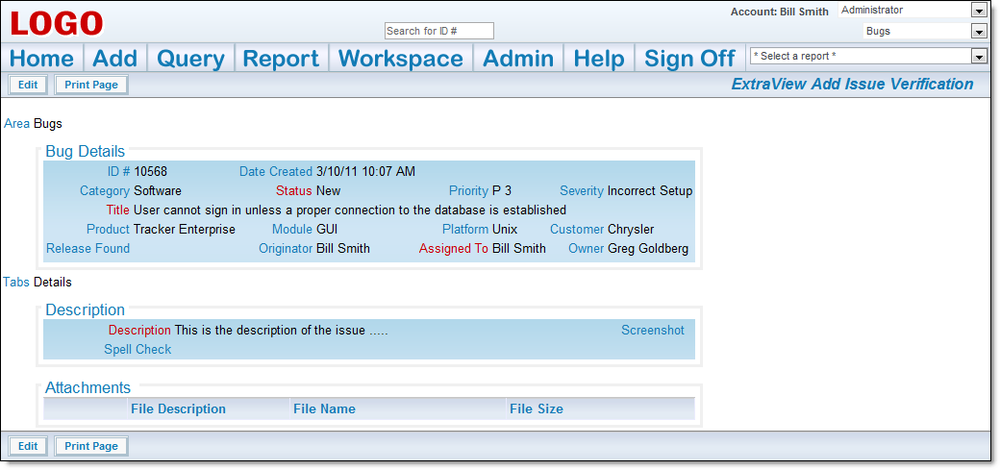Click the top Print Page button
The width and height of the screenshot is (1000, 470).
(x=91, y=85)
